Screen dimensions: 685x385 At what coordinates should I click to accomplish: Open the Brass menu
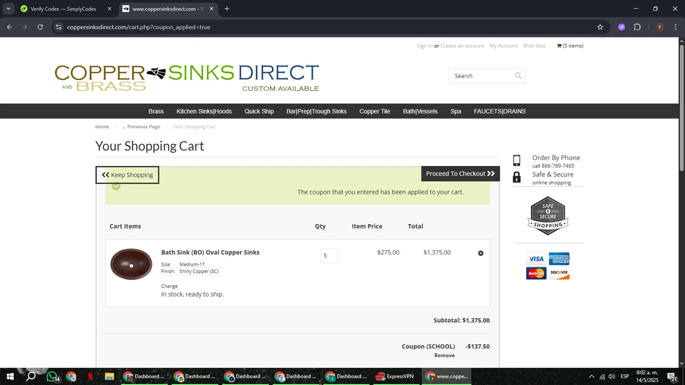[156, 111]
